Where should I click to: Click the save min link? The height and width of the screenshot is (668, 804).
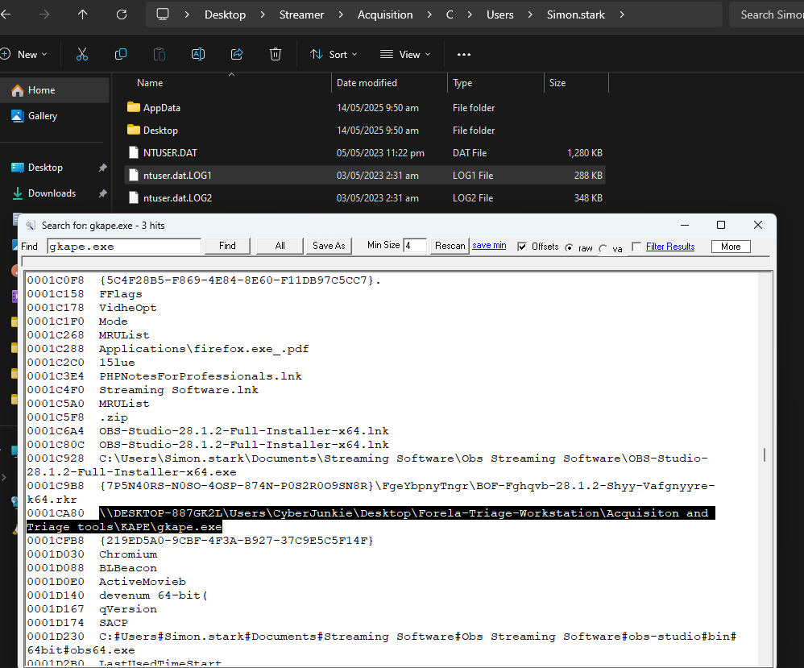point(489,245)
